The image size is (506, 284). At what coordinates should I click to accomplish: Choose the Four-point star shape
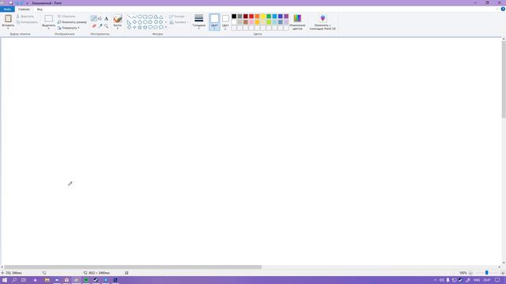[134, 28]
